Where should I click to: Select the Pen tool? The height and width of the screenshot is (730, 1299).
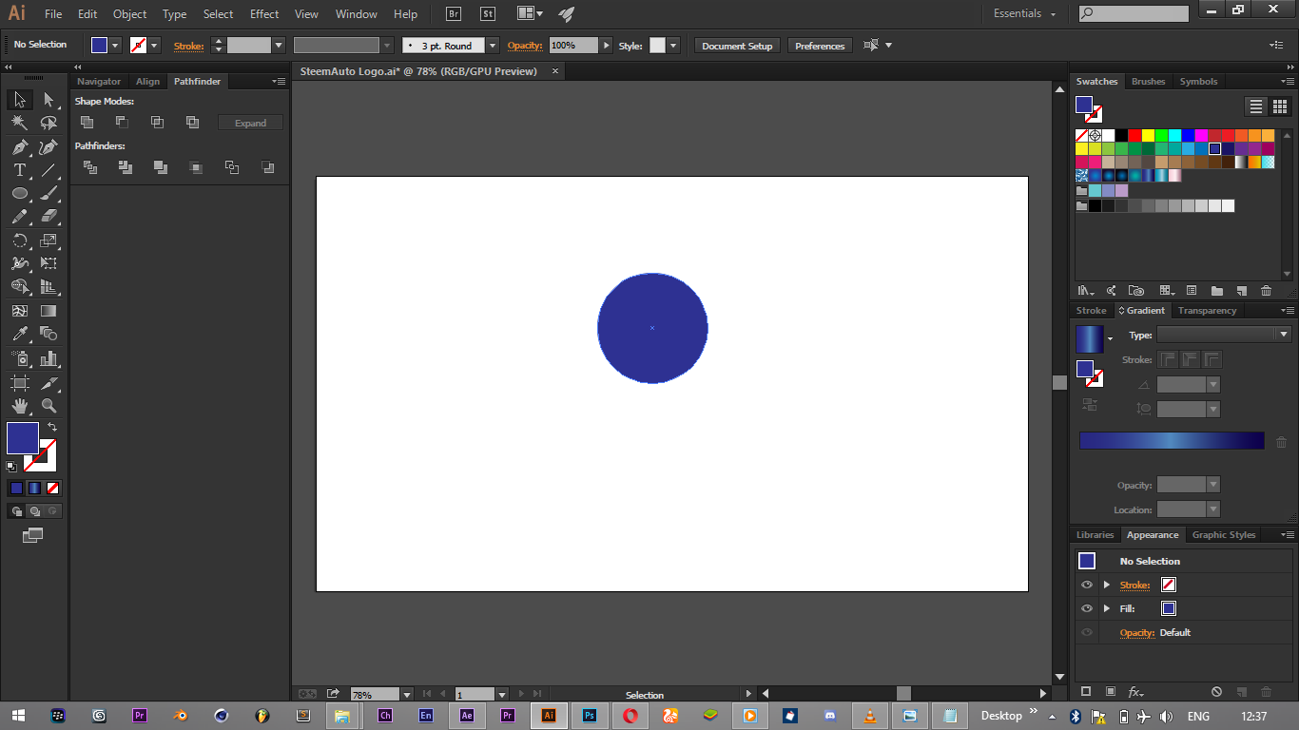point(19,147)
